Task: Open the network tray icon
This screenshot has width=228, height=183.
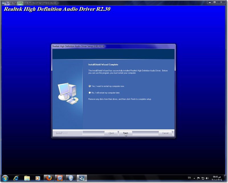Action: point(203,178)
